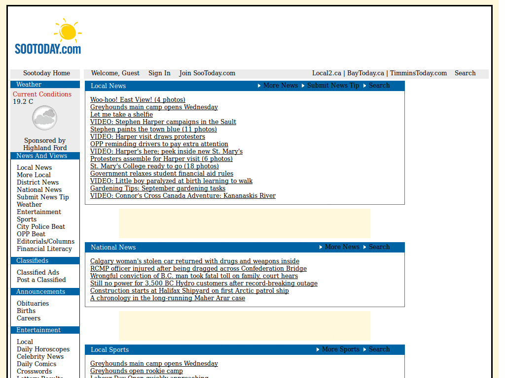
Task: Select Local News in the sidebar
Action: (x=34, y=167)
